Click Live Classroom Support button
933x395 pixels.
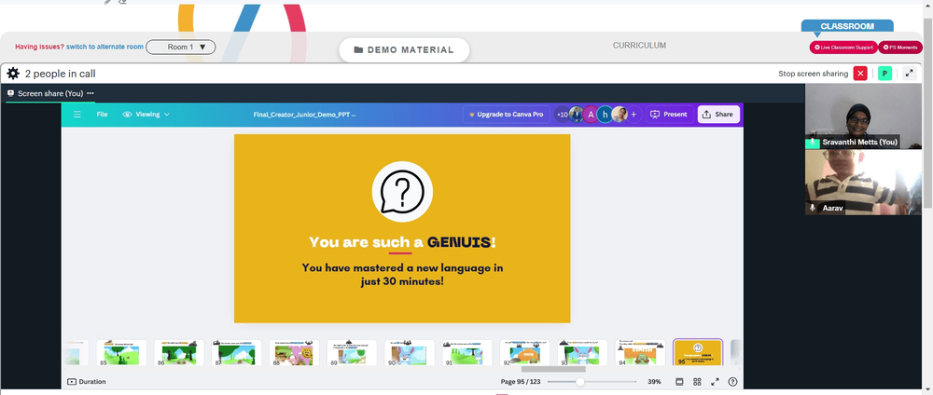click(x=843, y=47)
